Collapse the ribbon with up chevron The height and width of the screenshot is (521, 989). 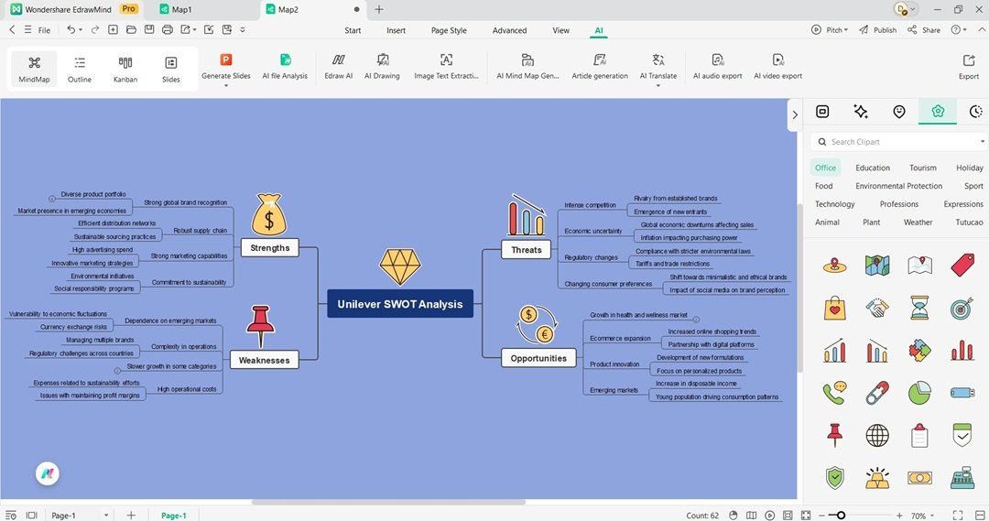(981, 29)
